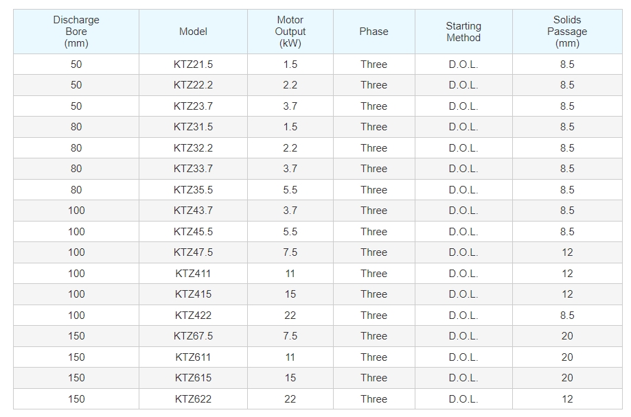Select model KTZ23.7 in the table
The height and width of the screenshot is (417, 631).
193,106
